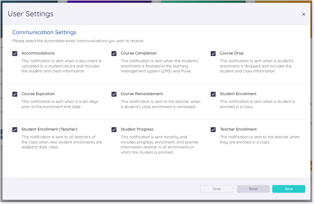Click the description 'student's class enrollment is reinstated'
The height and width of the screenshot is (205, 315).
[160, 104]
